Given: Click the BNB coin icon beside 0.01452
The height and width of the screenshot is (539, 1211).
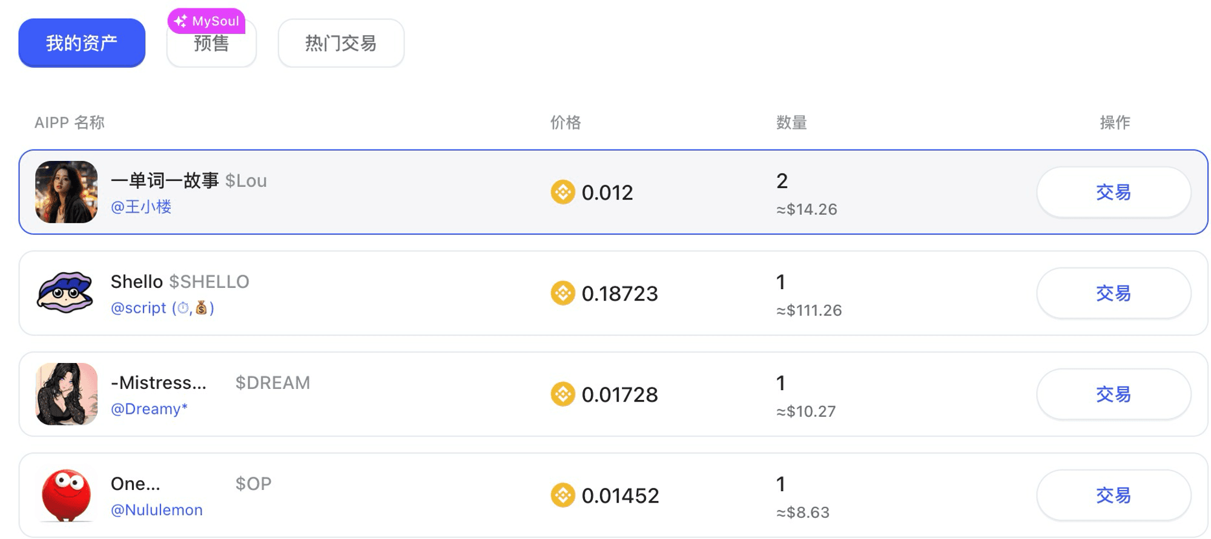Looking at the screenshot, I should click(563, 495).
